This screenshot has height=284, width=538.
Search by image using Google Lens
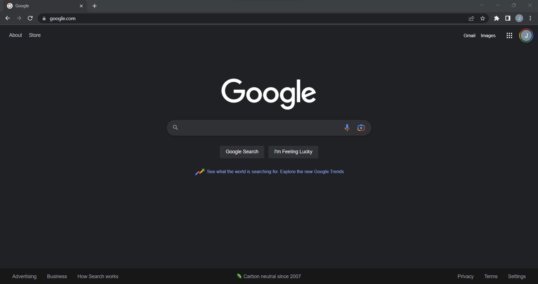[361, 128]
